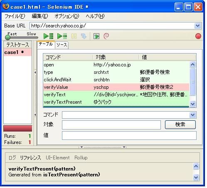The width and height of the screenshot is (207, 188).
Task: Click the command table scrollbar thumb
Action: [193, 82]
